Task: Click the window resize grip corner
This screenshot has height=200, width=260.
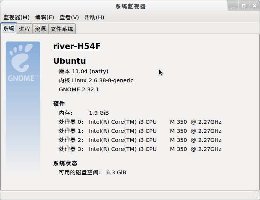Action: pos(257,197)
